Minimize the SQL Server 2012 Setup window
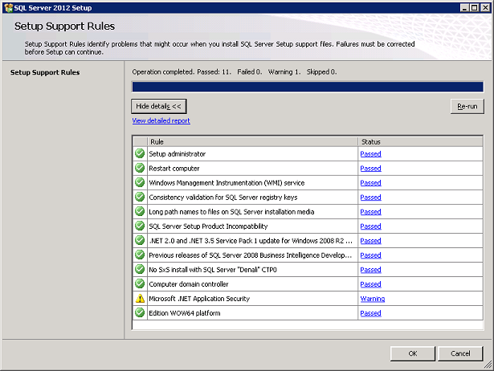This screenshot has width=494, height=371. pos(464,7)
